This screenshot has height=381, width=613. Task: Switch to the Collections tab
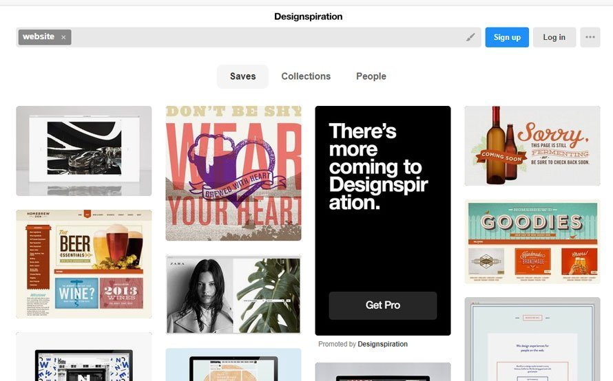coord(306,76)
